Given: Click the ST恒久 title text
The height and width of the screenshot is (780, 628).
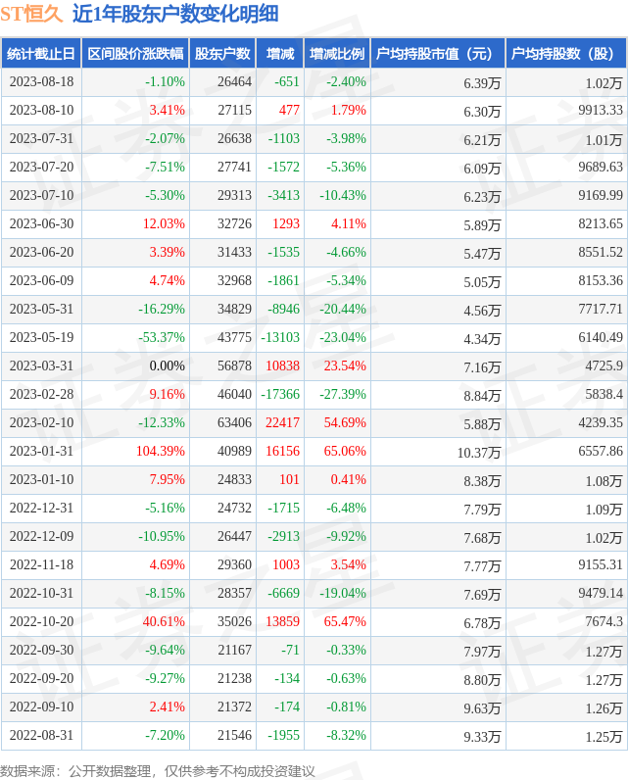Looking at the screenshot, I should coord(31,14).
